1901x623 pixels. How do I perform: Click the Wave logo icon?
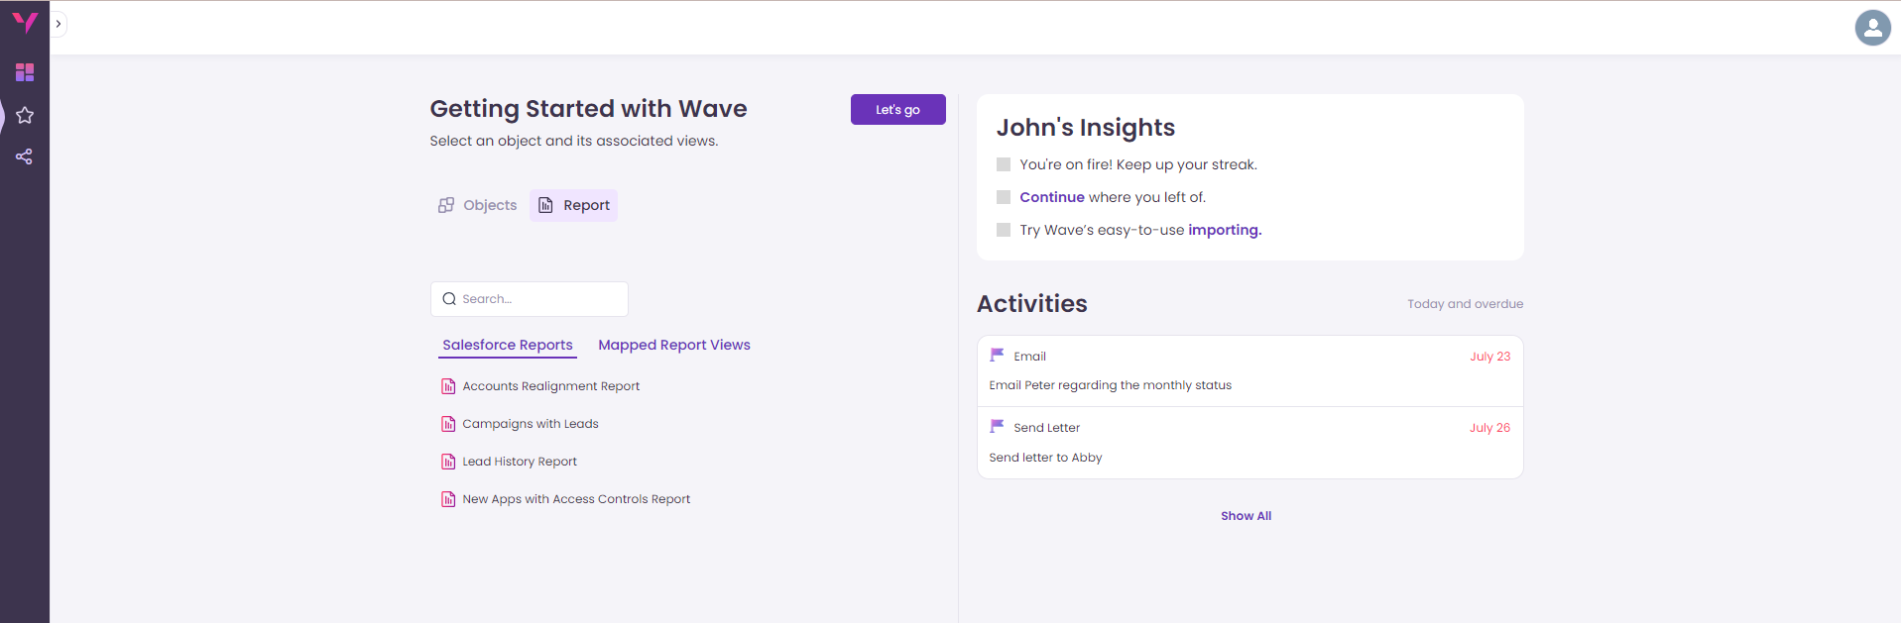(x=25, y=23)
